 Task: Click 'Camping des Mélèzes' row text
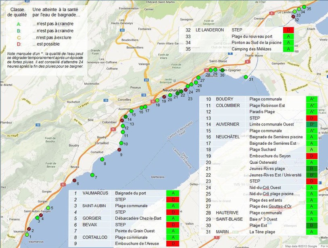(x=251, y=49)
